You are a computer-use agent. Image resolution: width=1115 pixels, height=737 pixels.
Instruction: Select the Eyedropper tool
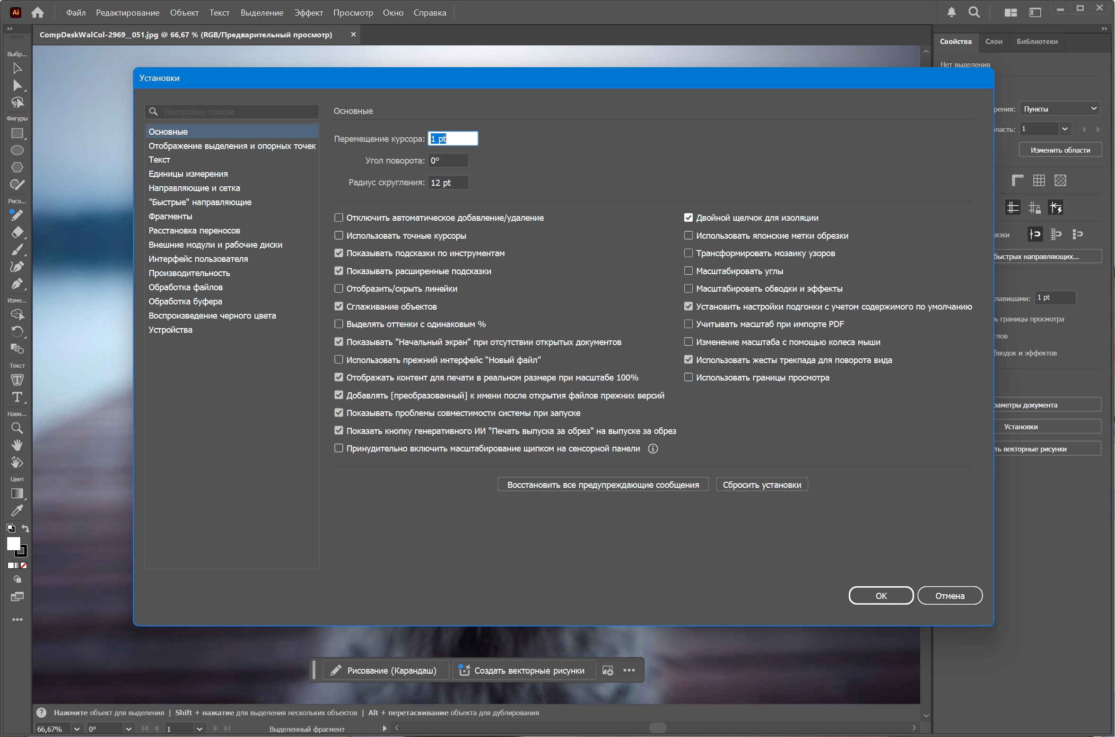[17, 511]
